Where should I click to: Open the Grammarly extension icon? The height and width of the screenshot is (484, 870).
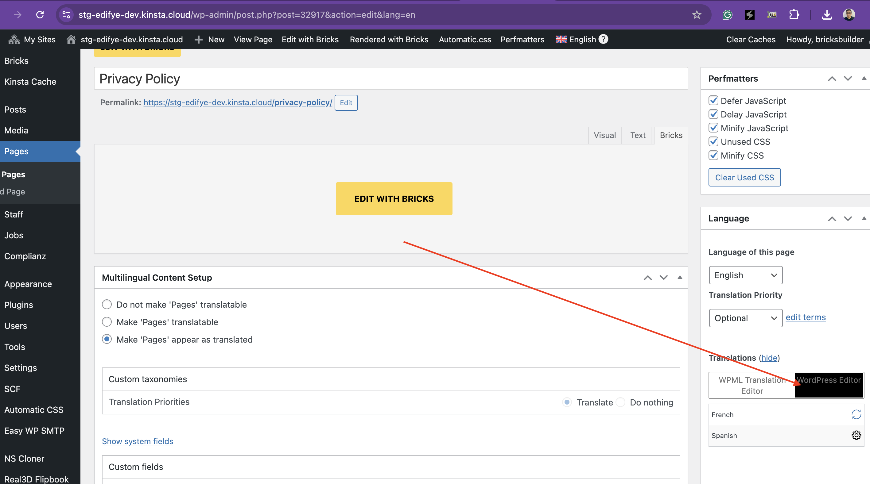[x=727, y=14]
